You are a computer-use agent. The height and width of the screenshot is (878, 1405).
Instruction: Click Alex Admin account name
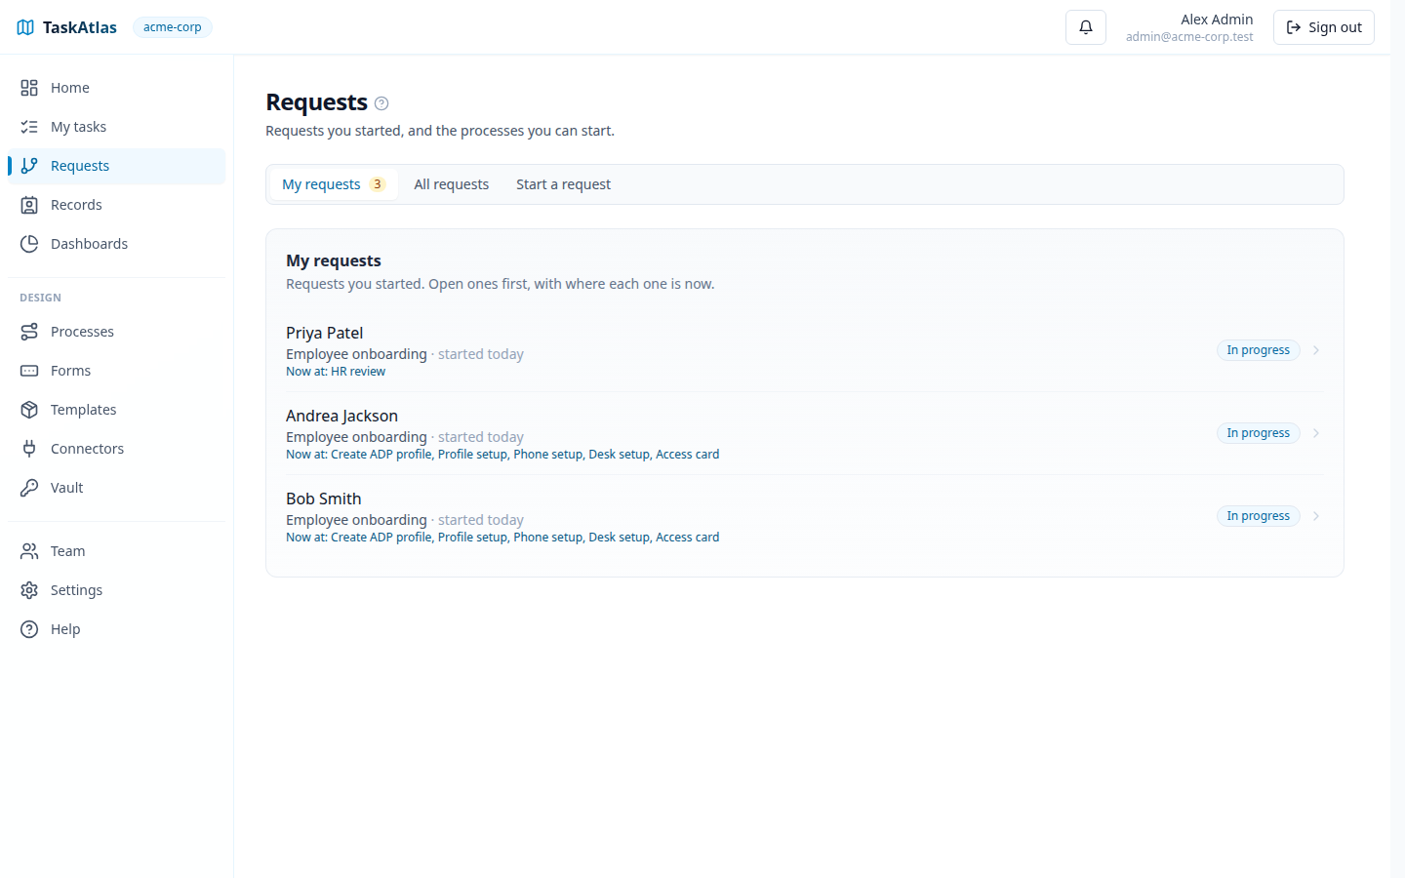pyautogui.click(x=1217, y=20)
